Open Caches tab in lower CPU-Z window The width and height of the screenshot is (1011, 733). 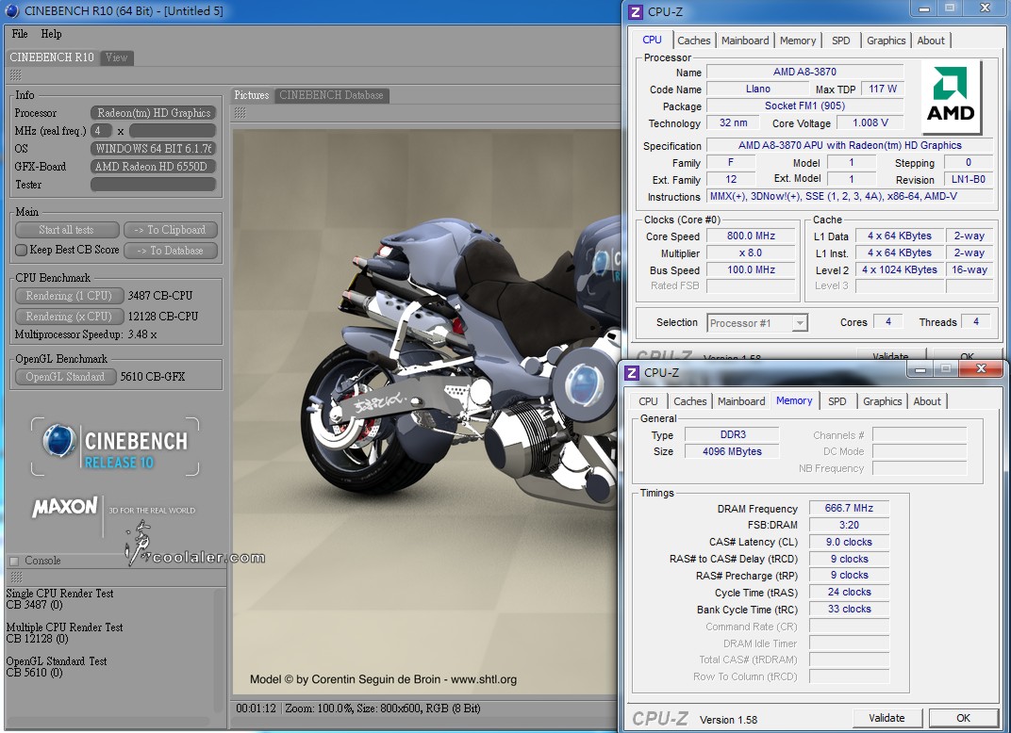690,401
